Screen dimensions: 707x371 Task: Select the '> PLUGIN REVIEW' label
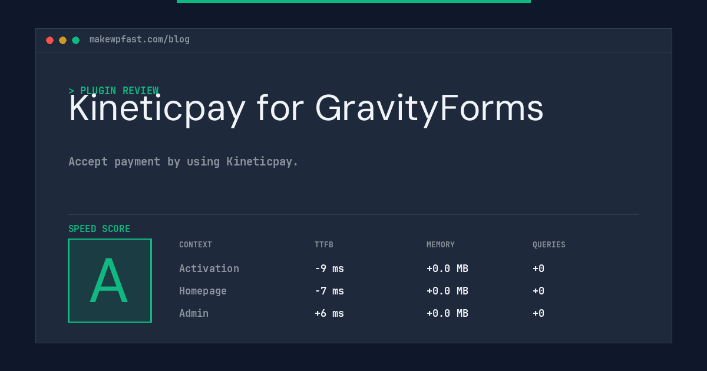114,91
